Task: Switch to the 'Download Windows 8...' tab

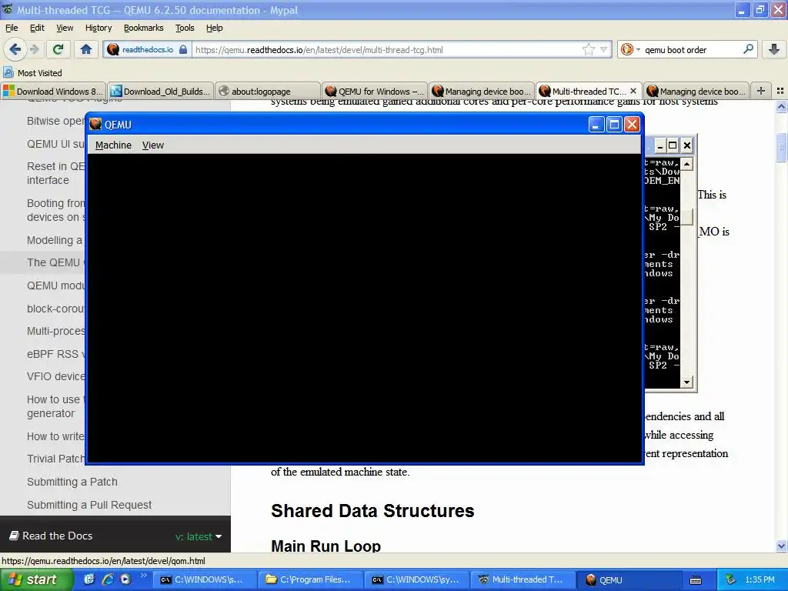Action: 53,91
